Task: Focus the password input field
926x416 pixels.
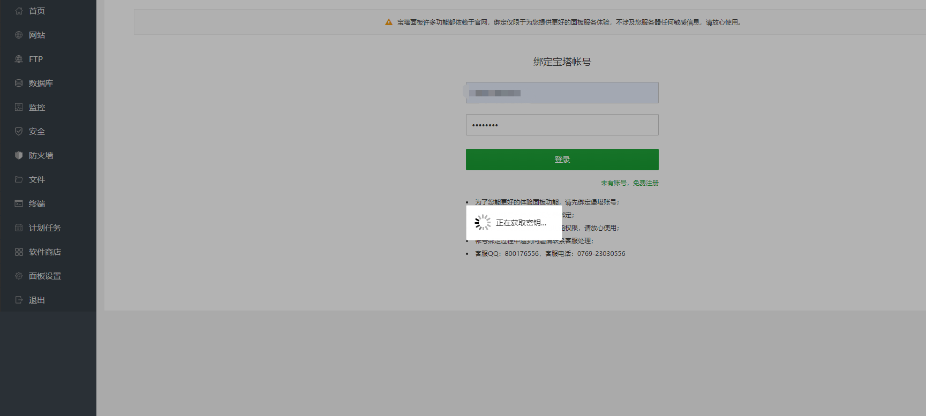Action: [x=562, y=125]
